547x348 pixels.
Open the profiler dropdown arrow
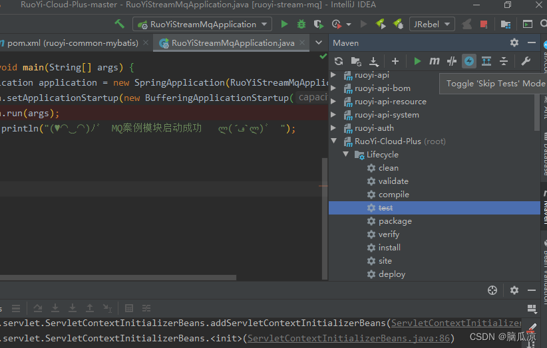click(349, 25)
